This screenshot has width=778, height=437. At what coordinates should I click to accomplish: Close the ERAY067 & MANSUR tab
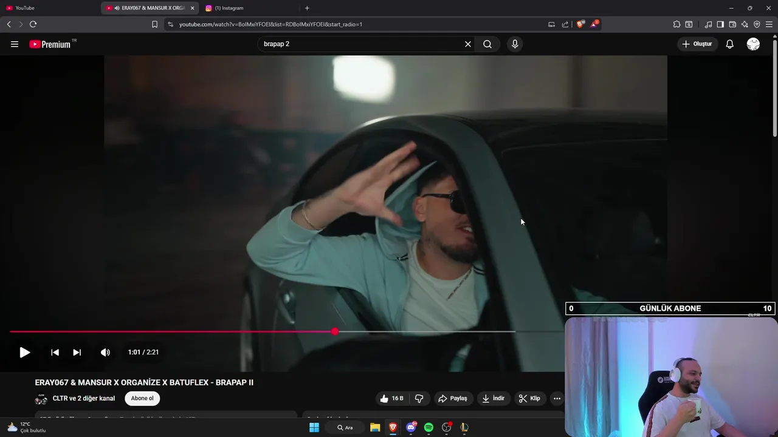tap(193, 8)
